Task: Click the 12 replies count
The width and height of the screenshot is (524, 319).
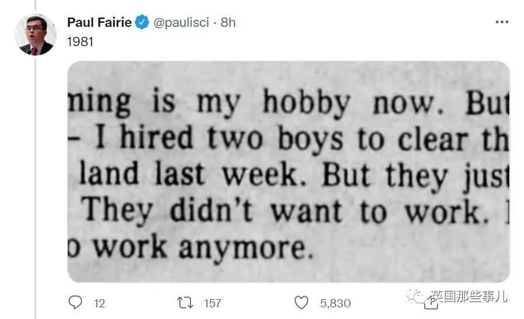Action: [99, 303]
